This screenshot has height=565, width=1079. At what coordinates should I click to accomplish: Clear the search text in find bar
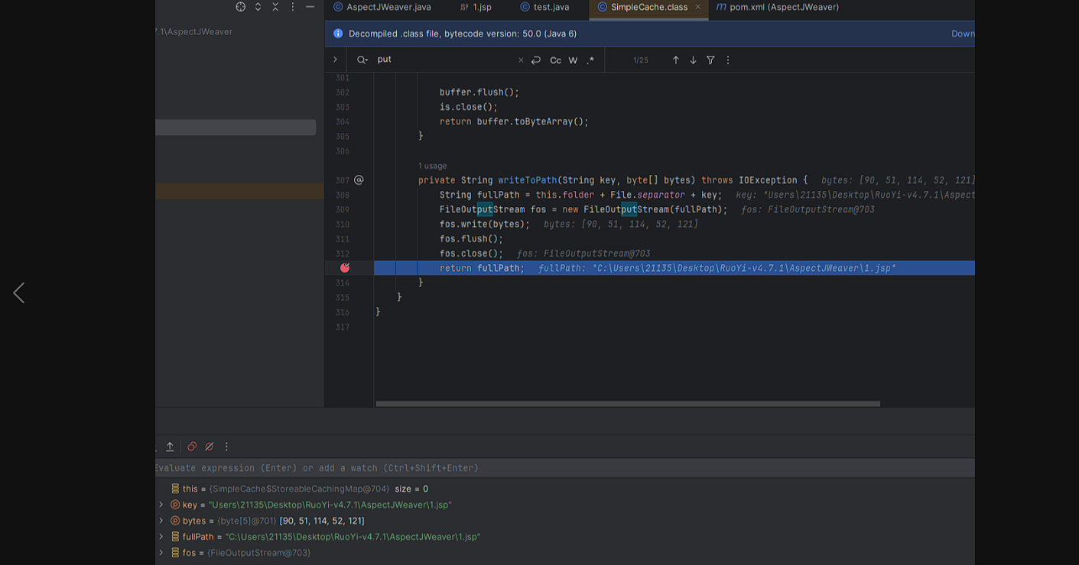(521, 60)
